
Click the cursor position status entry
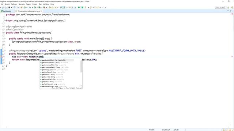pos(176,130)
